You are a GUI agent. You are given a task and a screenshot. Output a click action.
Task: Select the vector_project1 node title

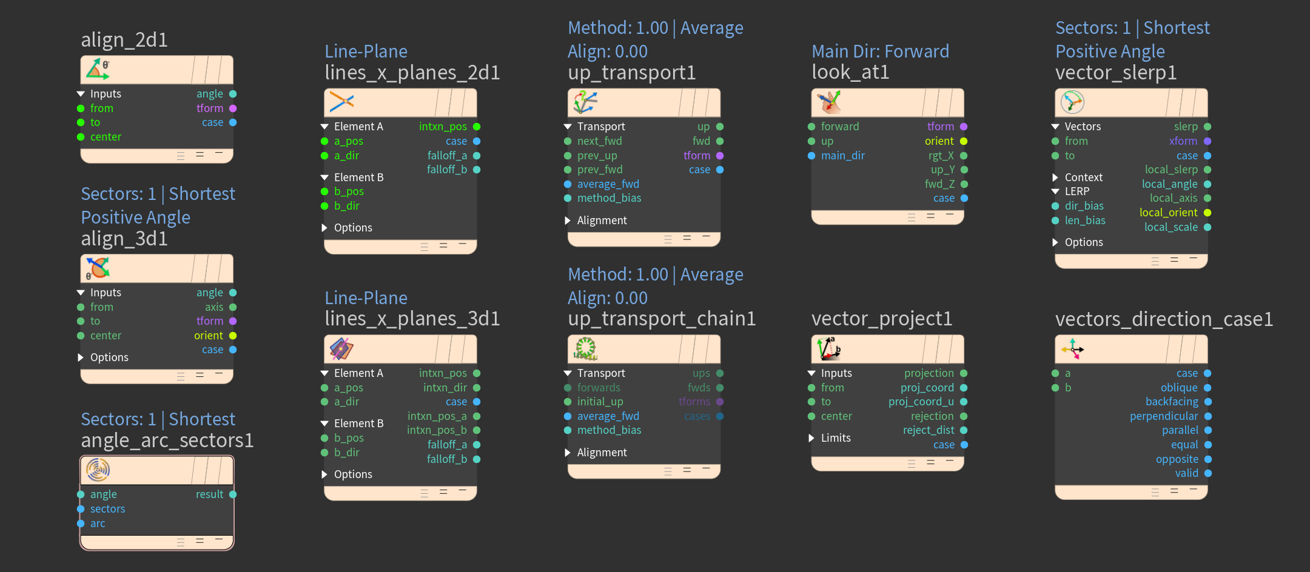882,319
